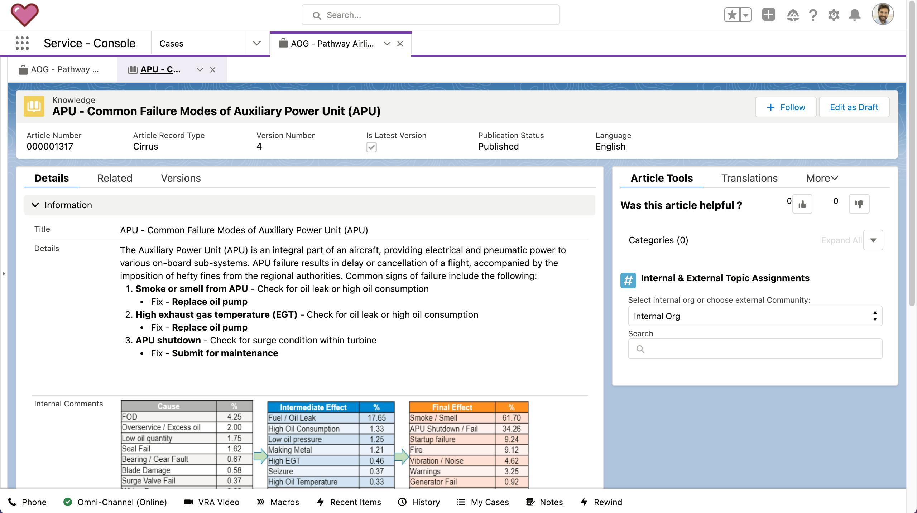917x513 pixels.
Task: Open the Rewind utility item
Action: point(601,502)
